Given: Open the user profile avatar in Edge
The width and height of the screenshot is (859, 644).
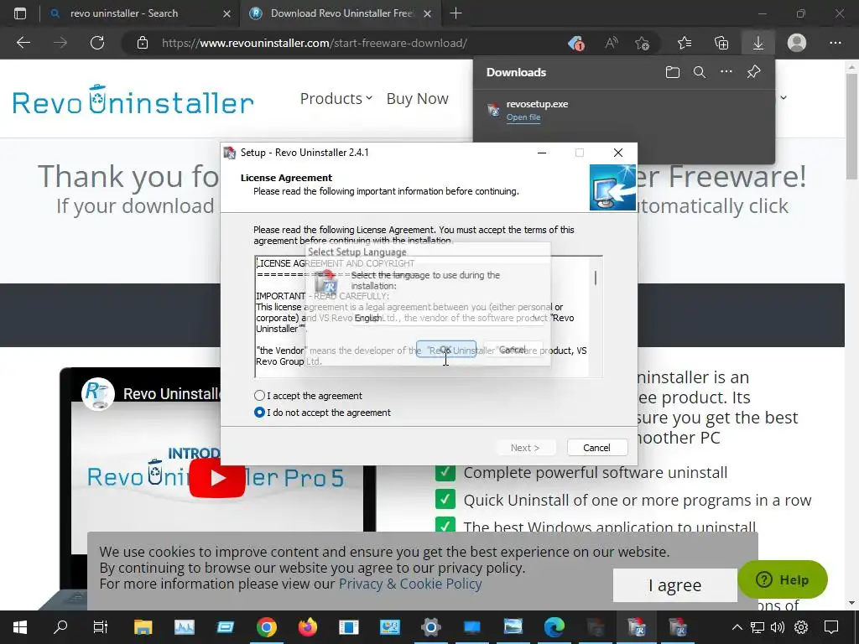Looking at the screenshot, I should pyautogui.click(x=797, y=43).
